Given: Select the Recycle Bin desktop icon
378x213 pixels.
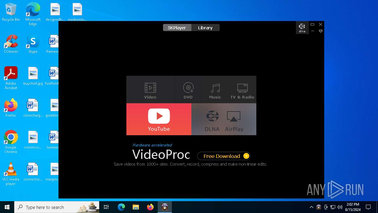Looking at the screenshot, I should [11, 12].
